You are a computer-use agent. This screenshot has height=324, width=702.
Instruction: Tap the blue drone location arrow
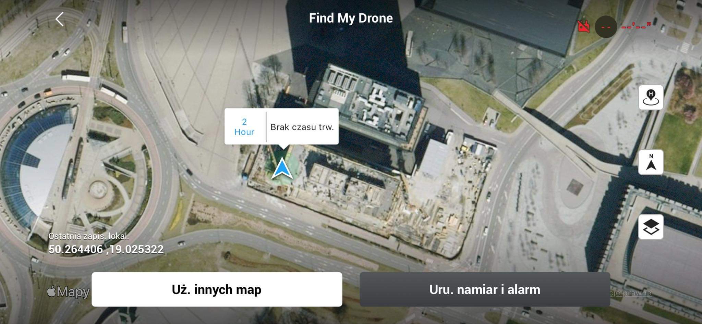click(282, 169)
